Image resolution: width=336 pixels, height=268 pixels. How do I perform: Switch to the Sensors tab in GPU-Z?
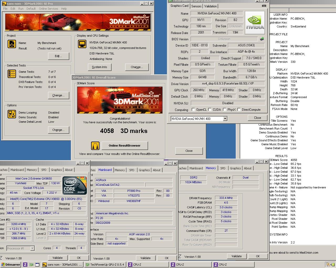tap(196, 6)
